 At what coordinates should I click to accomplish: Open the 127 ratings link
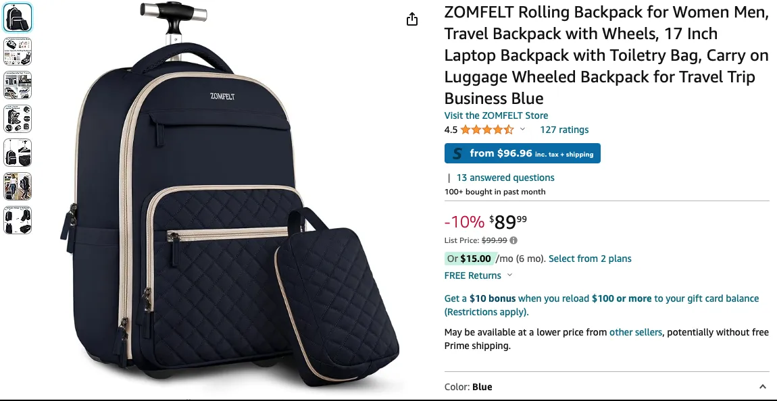[x=564, y=130]
